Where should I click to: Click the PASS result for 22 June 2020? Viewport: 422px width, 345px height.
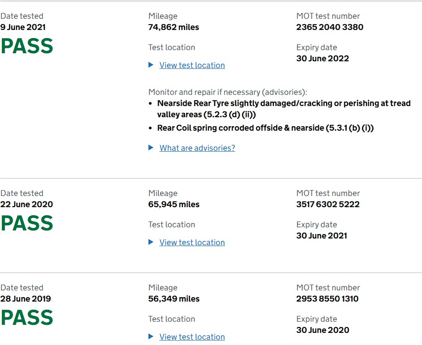coord(27,223)
